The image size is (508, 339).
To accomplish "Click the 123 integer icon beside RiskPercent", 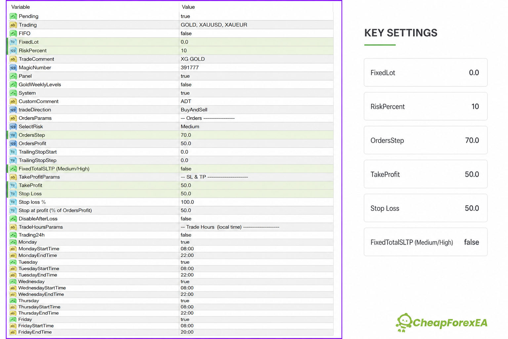I will 13,51.
